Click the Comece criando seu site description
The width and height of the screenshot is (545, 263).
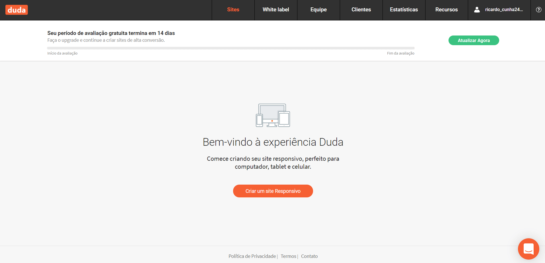(x=273, y=162)
